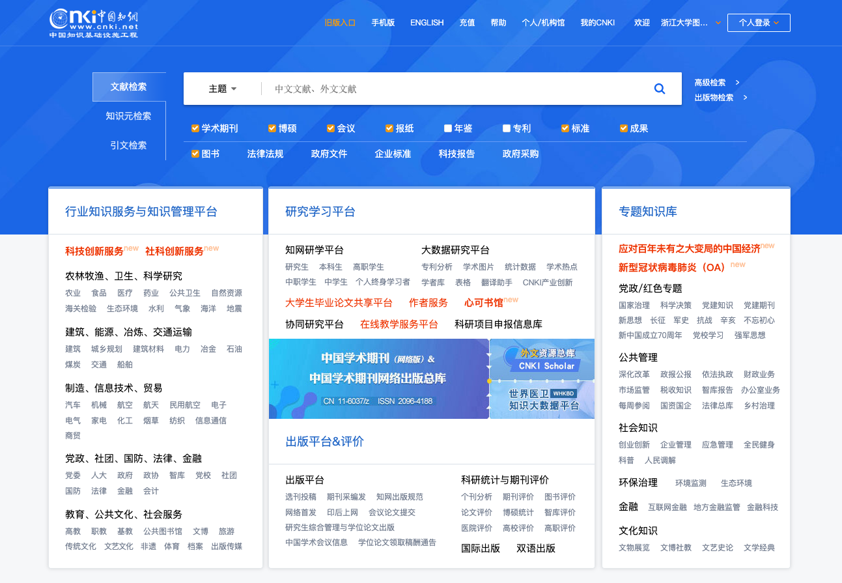Open the 世界医卫知识大数据平台 banner
This screenshot has width=842, height=583.
(542, 399)
